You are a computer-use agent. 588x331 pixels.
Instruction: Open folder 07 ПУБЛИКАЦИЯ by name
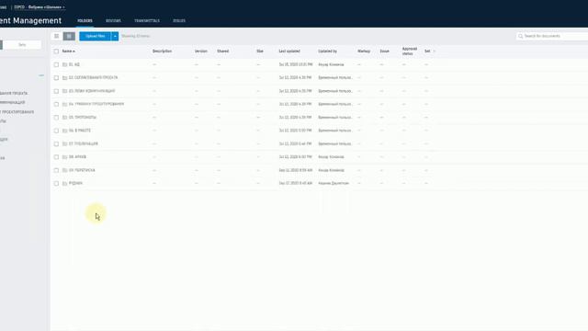[84, 143]
